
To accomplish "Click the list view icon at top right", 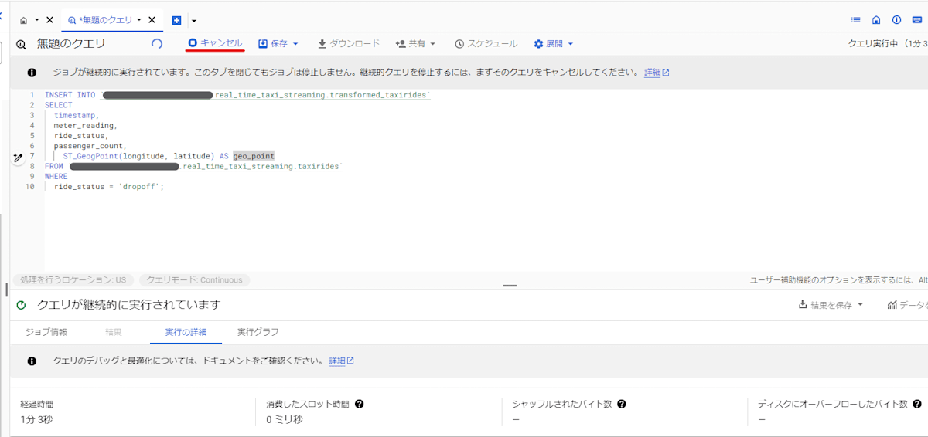I will tap(855, 20).
